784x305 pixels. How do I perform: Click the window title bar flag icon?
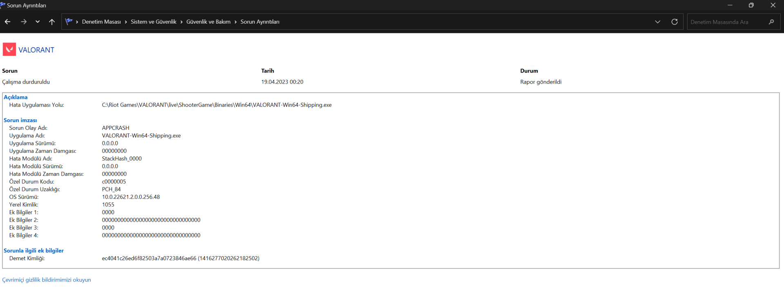pos(2,5)
